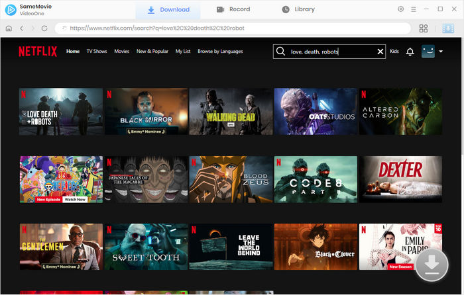This screenshot has height=295, width=464.
Task: Open The Gentlemen thumbnail
Action: (61, 247)
